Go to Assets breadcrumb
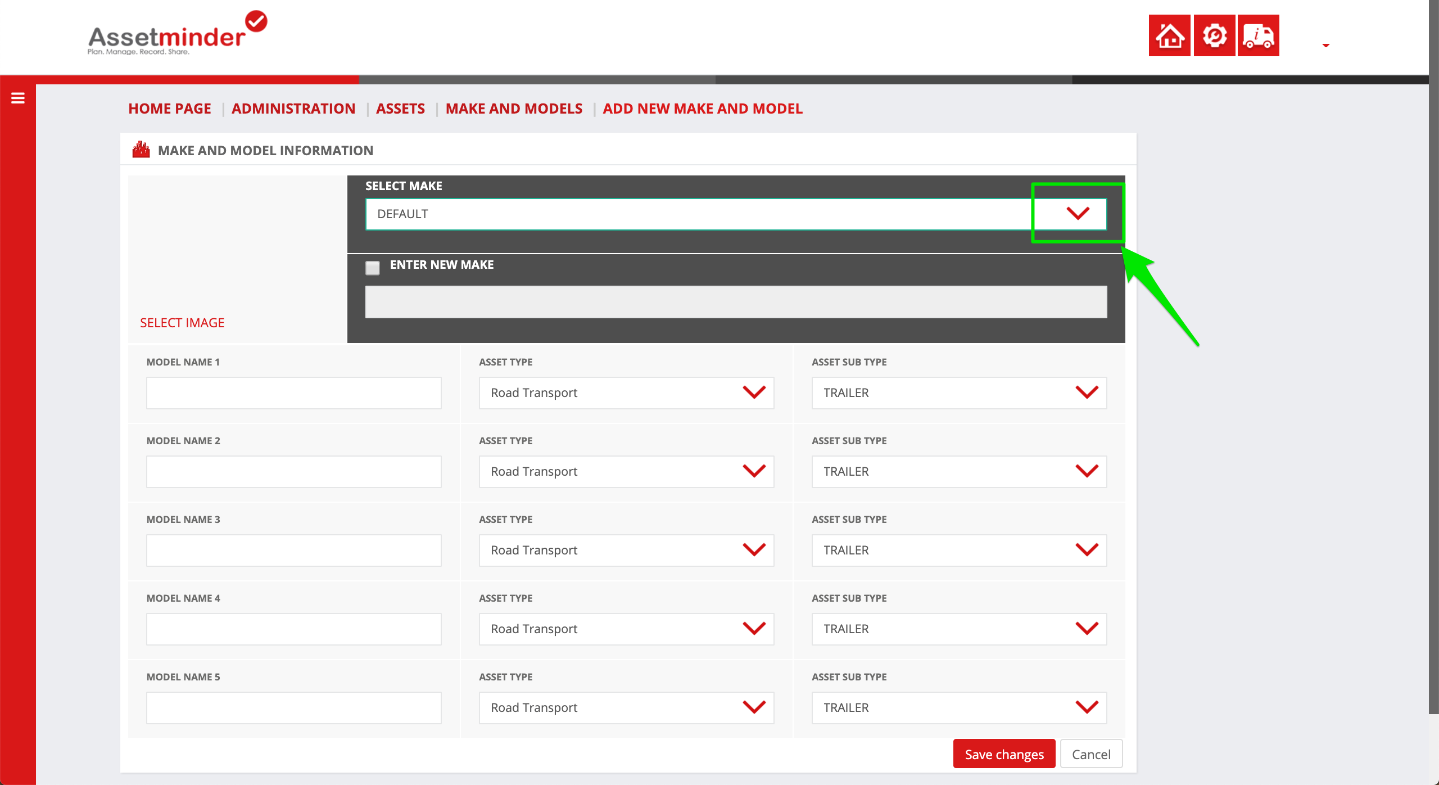Image resolution: width=1439 pixels, height=785 pixels. click(400, 109)
